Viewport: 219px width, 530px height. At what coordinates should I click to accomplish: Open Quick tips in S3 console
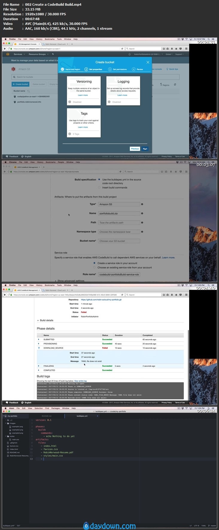click(172, 69)
